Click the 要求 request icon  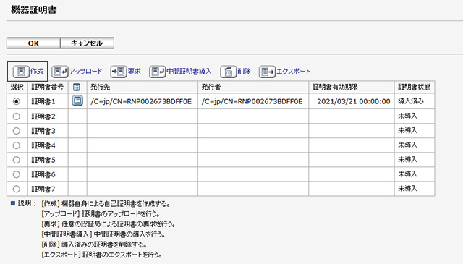119,72
